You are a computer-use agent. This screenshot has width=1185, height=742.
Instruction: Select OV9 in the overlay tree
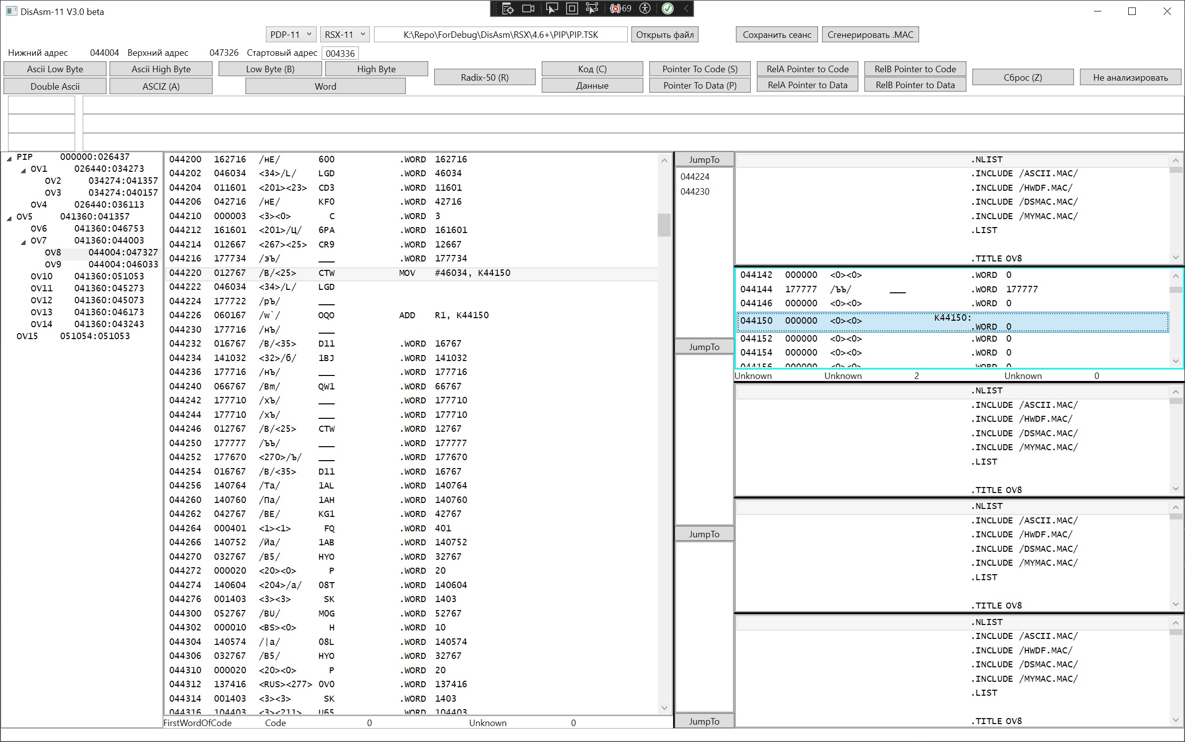coord(53,264)
